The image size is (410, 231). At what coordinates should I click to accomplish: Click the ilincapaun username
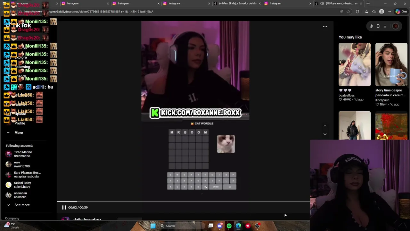click(382, 100)
